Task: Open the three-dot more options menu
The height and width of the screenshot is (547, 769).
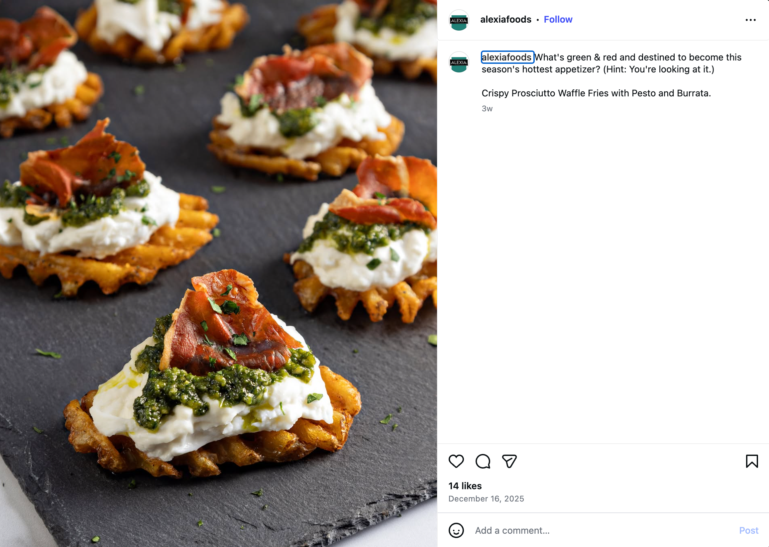Action: tap(750, 20)
